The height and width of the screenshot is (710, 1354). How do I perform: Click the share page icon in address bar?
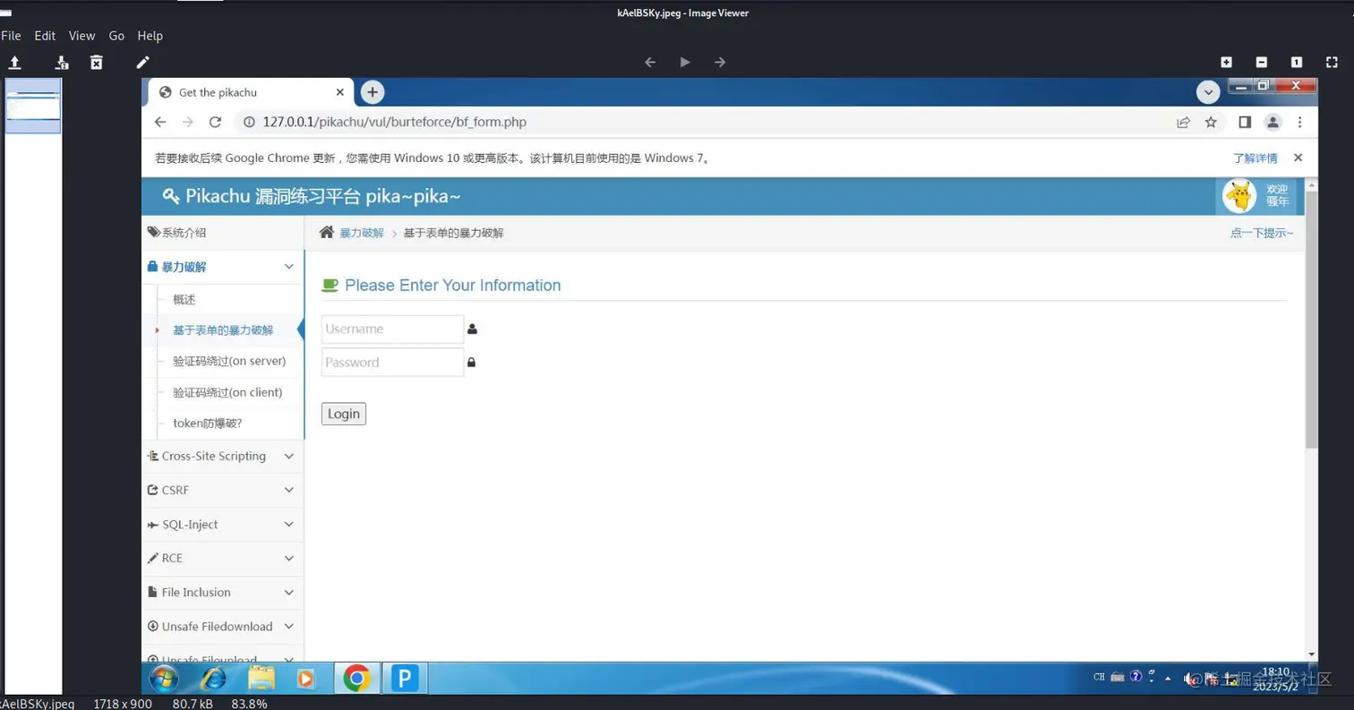[x=1183, y=122]
